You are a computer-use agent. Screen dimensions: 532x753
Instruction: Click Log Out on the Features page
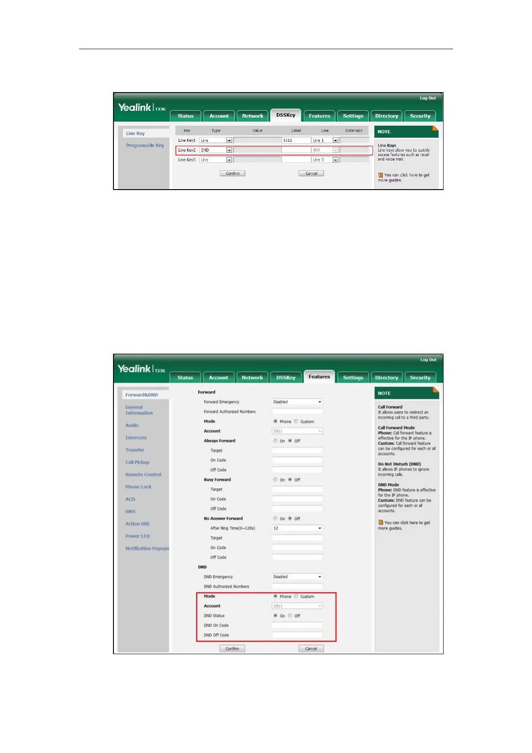coord(428,360)
